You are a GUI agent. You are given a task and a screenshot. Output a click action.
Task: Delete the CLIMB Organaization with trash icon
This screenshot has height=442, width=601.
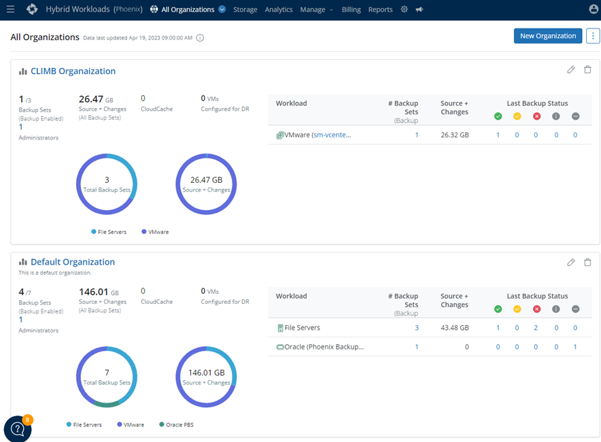(x=587, y=70)
